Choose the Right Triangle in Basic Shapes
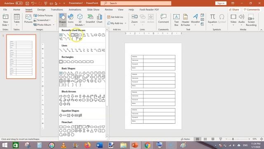The width and height of the screenshot is (264, 149). [73, 73]
